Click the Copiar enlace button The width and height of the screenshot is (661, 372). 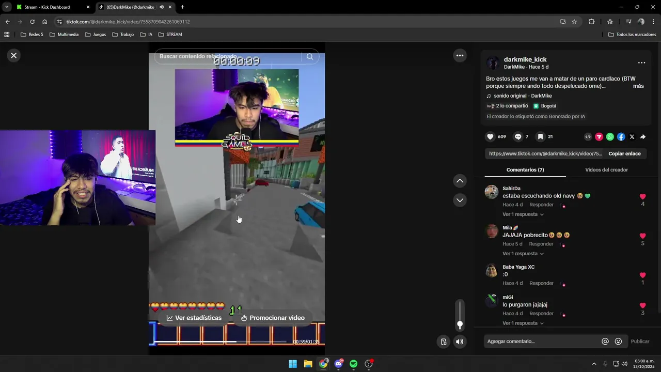pos(624,153)
